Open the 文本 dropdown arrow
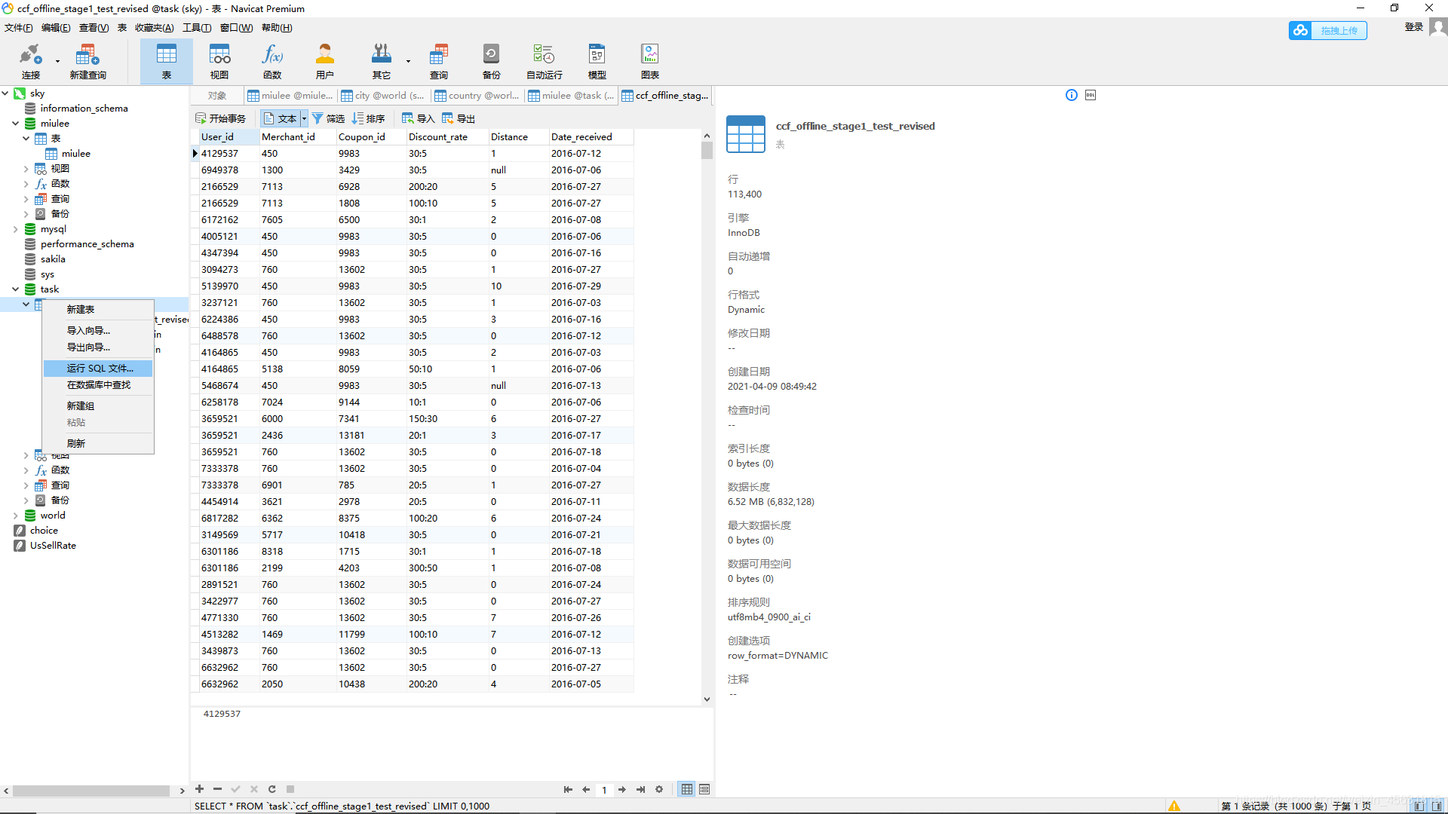1448x814 pixels. 304,118
